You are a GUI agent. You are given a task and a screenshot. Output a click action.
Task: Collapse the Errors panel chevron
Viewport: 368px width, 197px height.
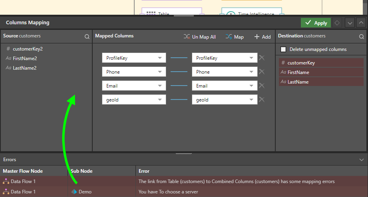point(362,160)
